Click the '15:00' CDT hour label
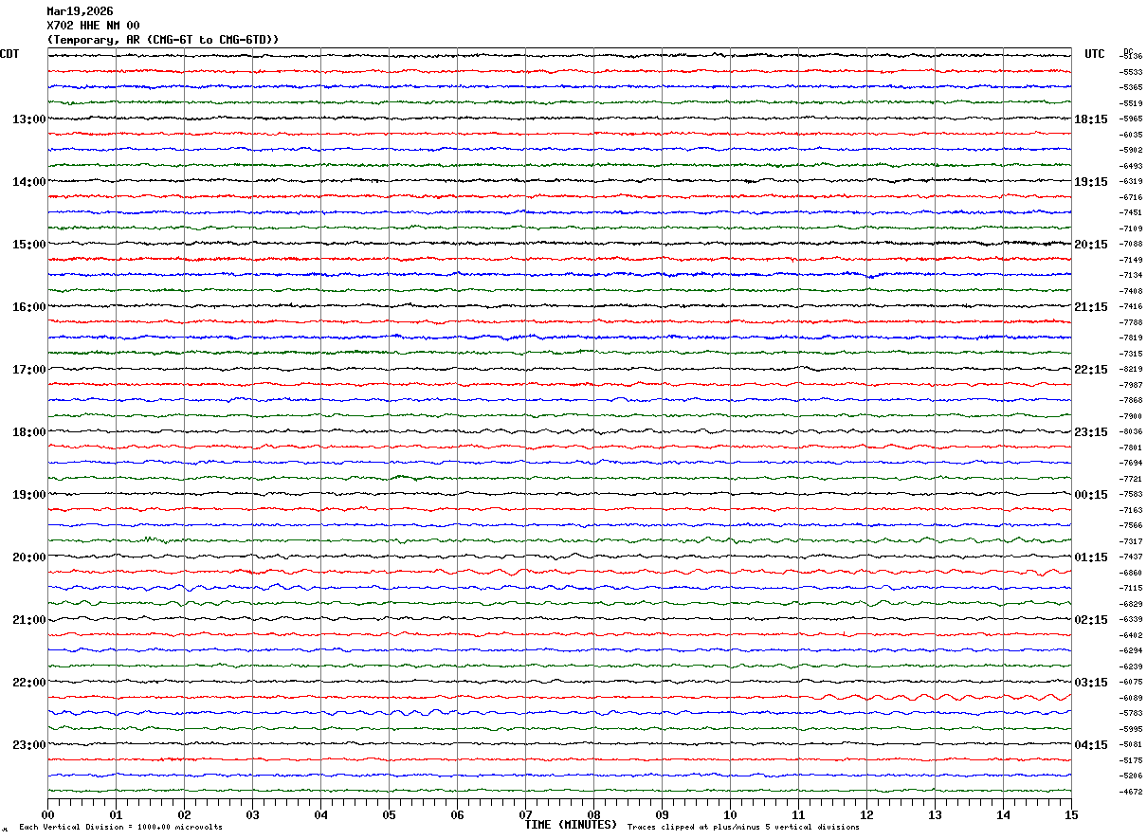This screenshot has width=1147, height=840. point(29,245)
